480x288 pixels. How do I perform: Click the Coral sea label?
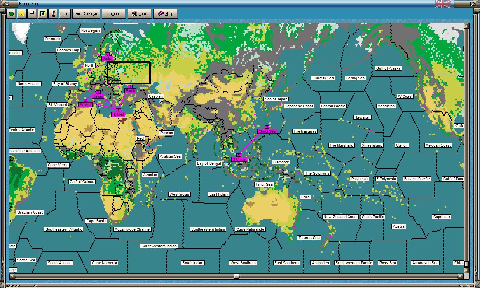[306, 197]
